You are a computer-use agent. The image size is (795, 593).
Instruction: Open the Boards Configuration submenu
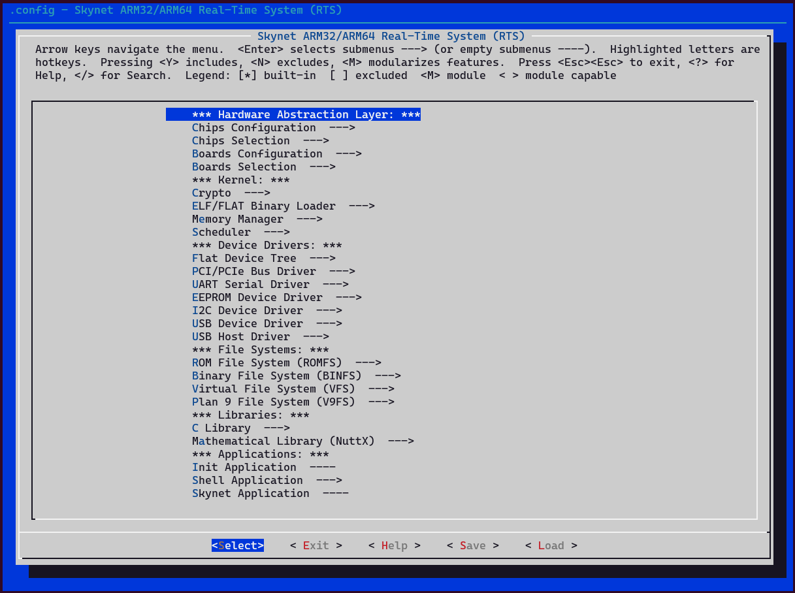coord(276,153)
